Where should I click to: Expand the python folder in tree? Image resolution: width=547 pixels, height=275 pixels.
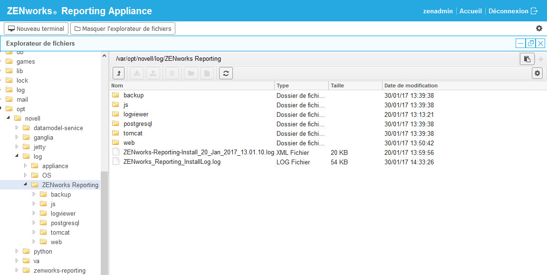(x=17, y=251)
